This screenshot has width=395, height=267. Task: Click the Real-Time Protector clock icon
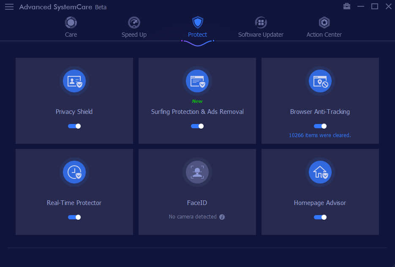coord(74,172)
